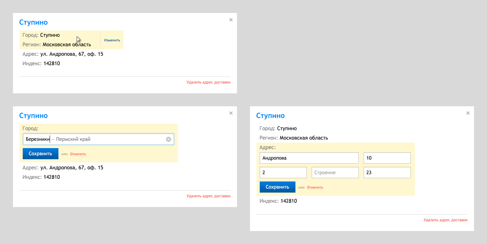The width and height of the screenshot is (487, 244).
Task: Select the address field containing 10
Action: (x=387, y=158)
